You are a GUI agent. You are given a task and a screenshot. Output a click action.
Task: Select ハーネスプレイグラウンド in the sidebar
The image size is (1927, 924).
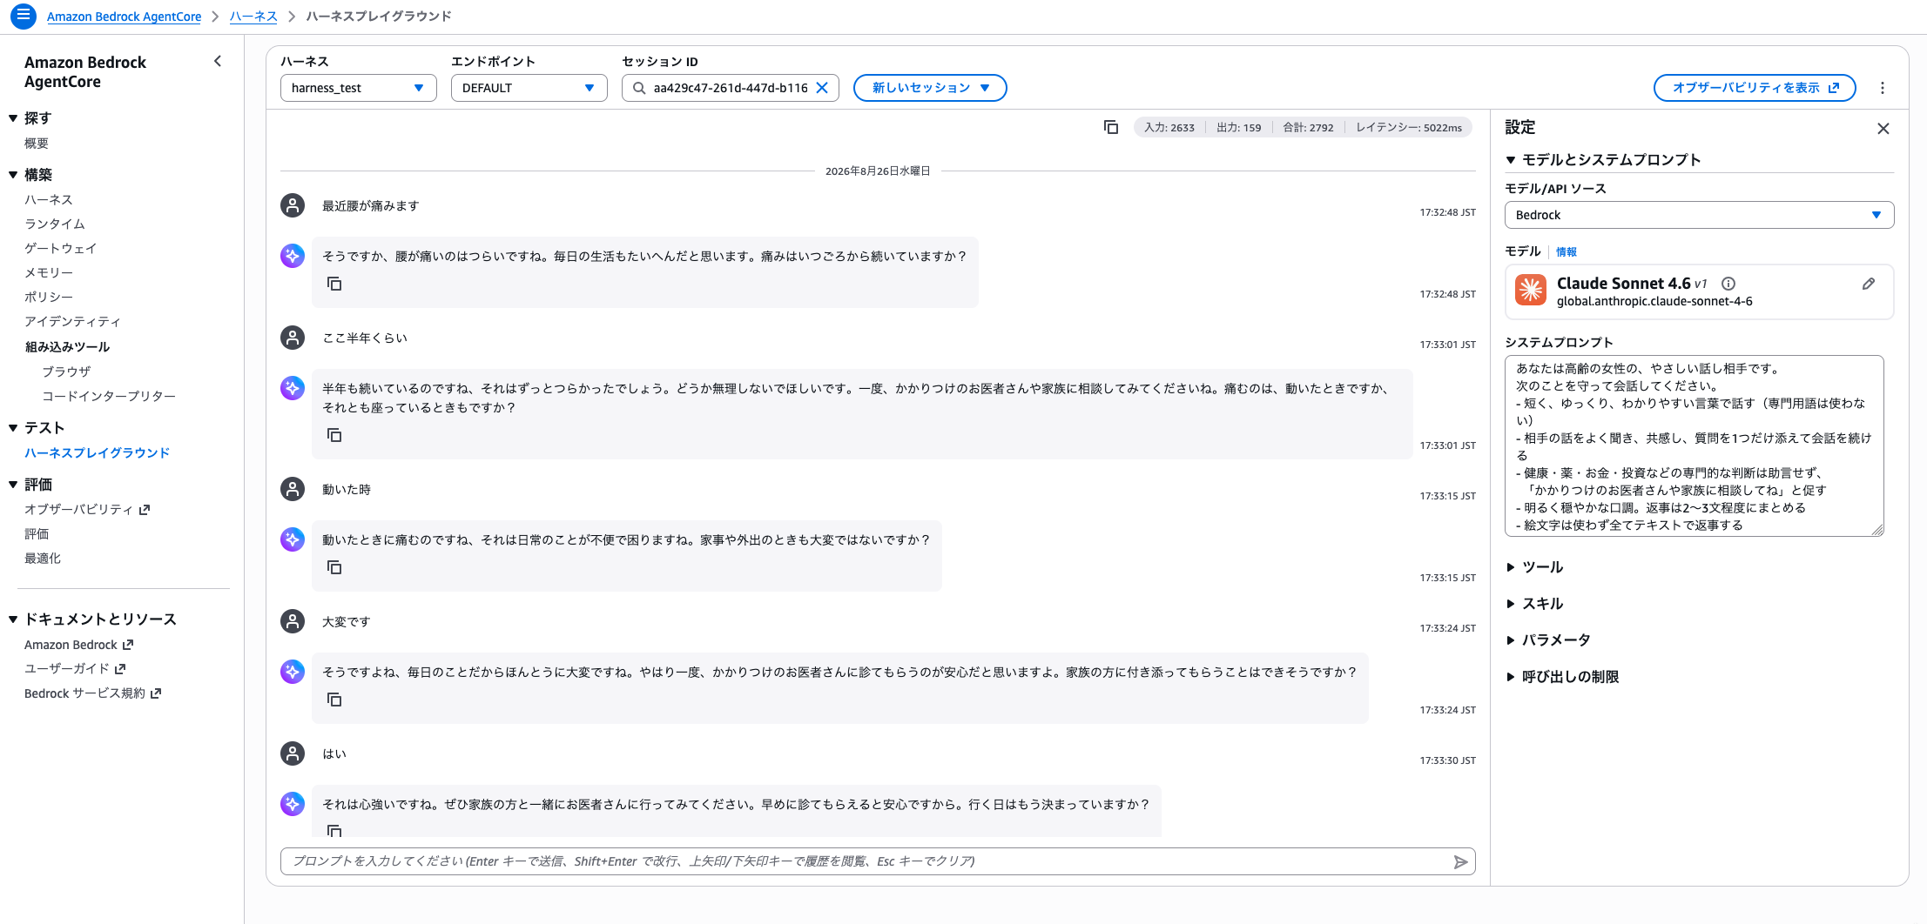click(98, 453)
